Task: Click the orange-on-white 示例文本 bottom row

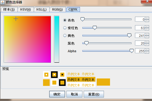Action: point(81,85)
